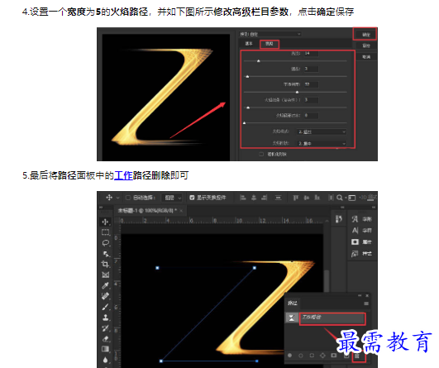Image resolution: width=439 pixels, height=368 pixels.
Task: Enable the auto-select (自动选择) checkbox
Action: point(128,198)
